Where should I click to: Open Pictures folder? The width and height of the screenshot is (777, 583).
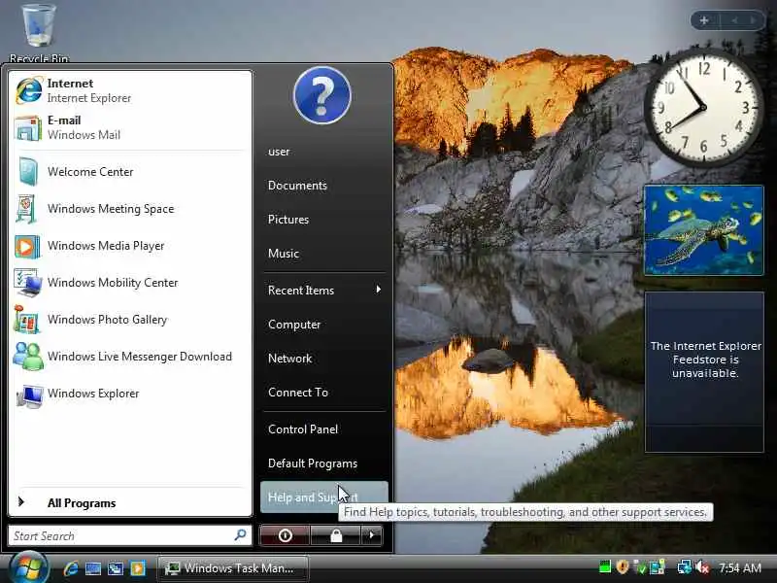coord(323,220)
